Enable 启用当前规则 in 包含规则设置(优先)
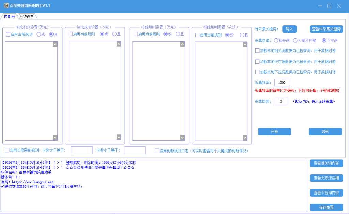This screenshot has height=214, width=349. 8,34
